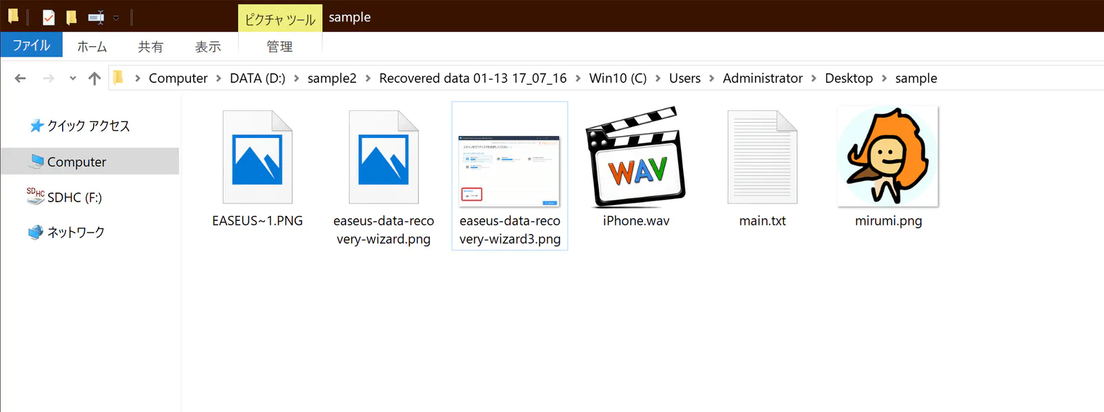Click Computer in the address breadcrumb

[x=178, y=78]
